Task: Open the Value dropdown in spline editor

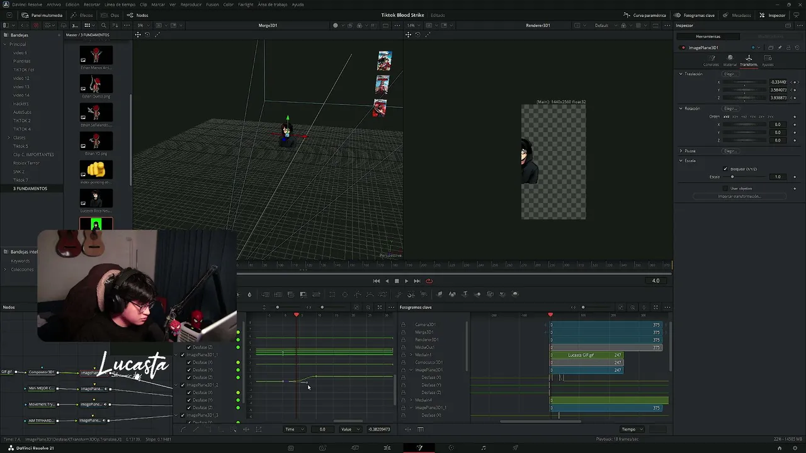Action: 350,429
